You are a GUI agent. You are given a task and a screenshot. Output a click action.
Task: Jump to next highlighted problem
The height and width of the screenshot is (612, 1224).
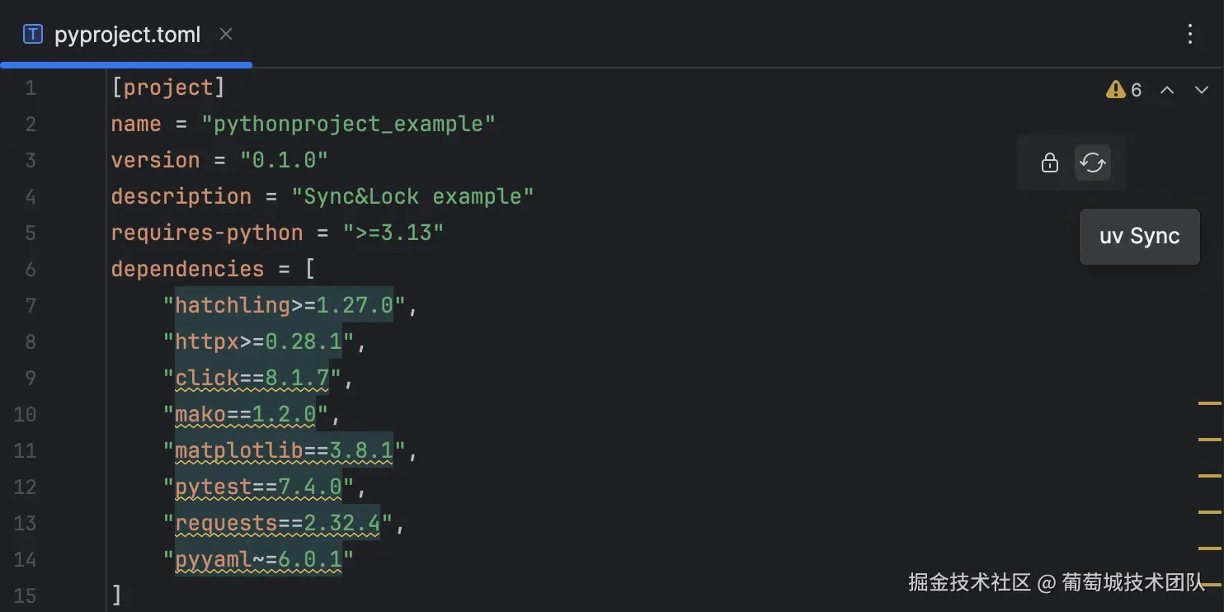click(x=1202, y=90)
